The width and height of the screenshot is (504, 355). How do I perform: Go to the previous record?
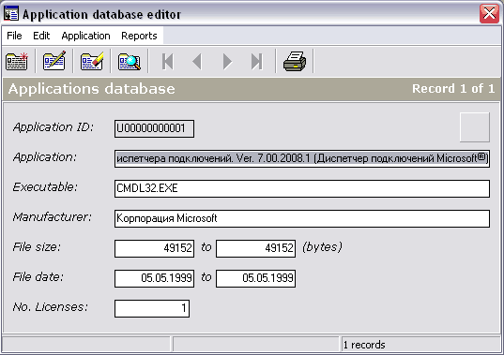(197, 61)
